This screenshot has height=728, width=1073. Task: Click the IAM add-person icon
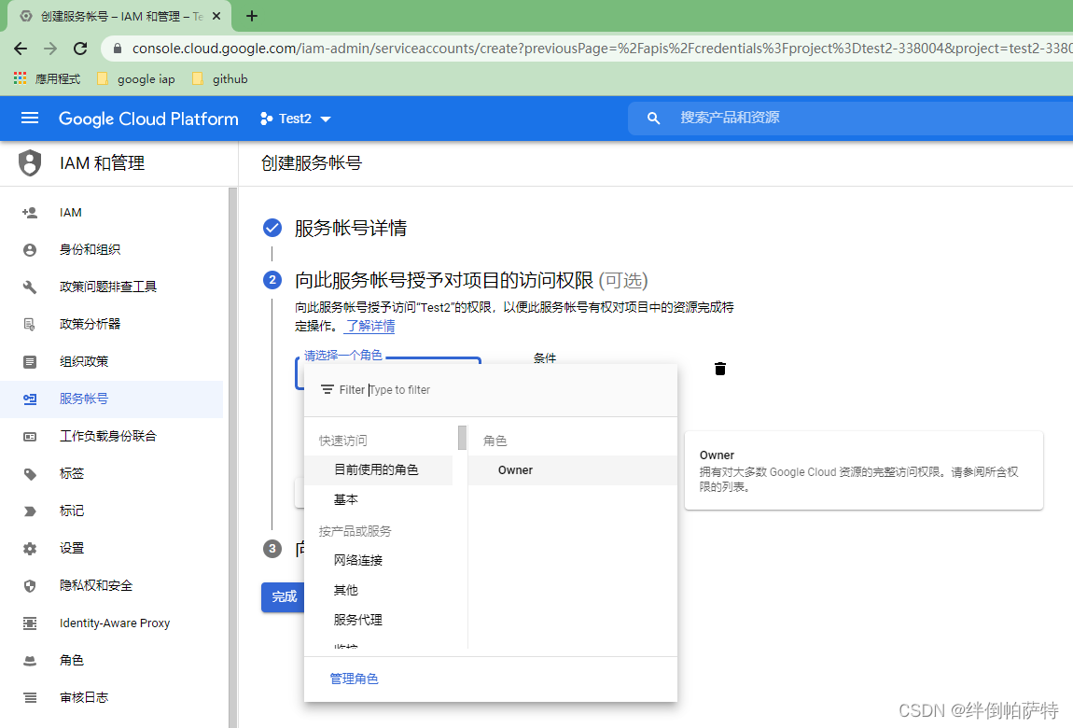coord(30,213)
